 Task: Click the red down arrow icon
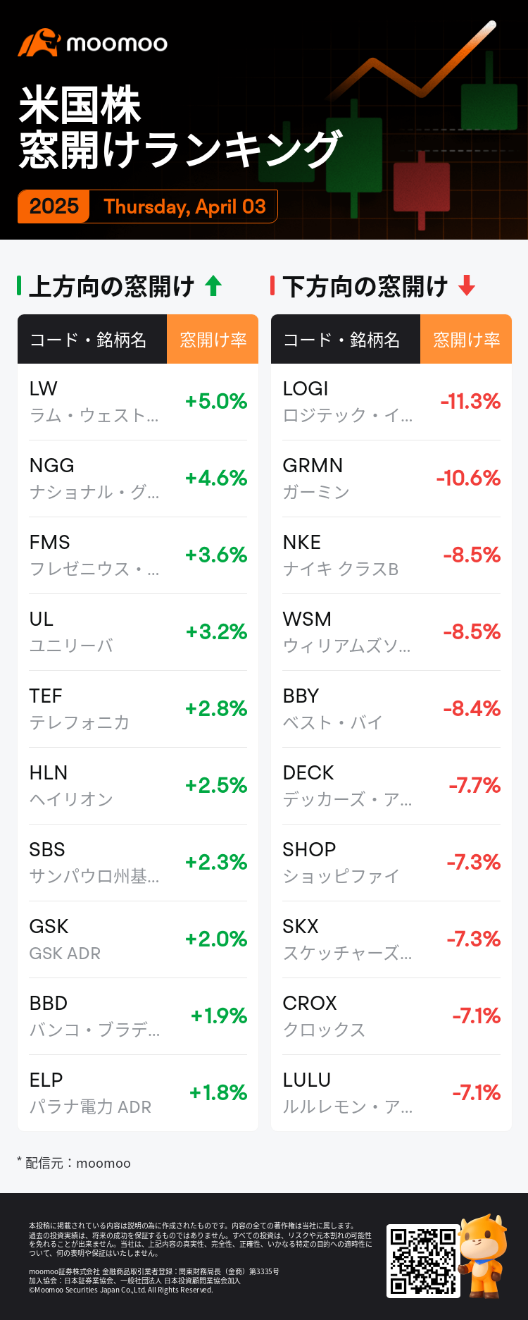tap(467, 286)
